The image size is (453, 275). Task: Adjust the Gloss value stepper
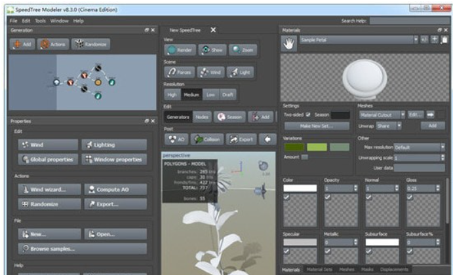(x=438, y=188)
